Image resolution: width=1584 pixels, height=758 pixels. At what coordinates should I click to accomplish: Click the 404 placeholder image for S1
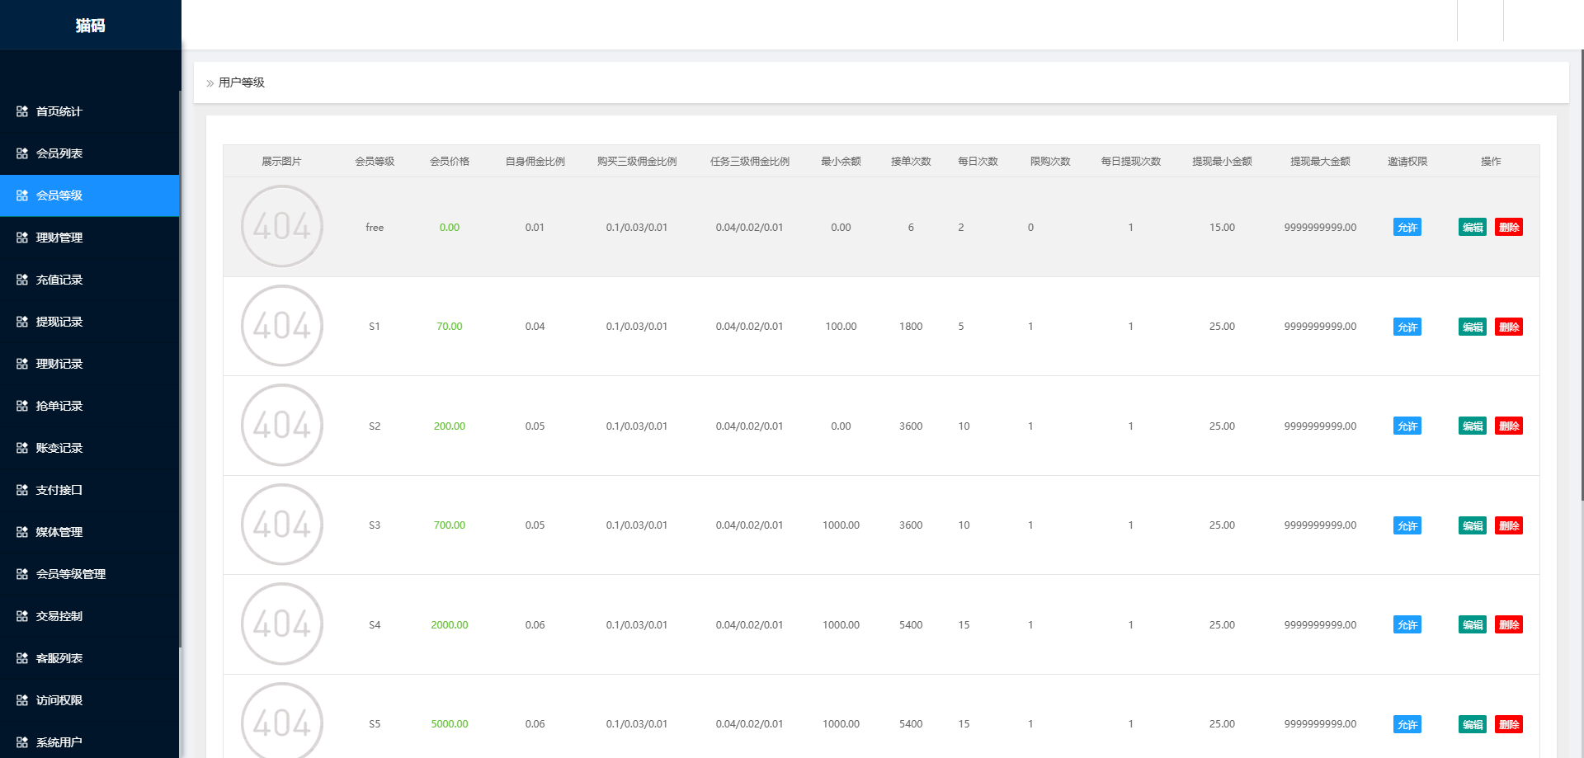point(282,326)
